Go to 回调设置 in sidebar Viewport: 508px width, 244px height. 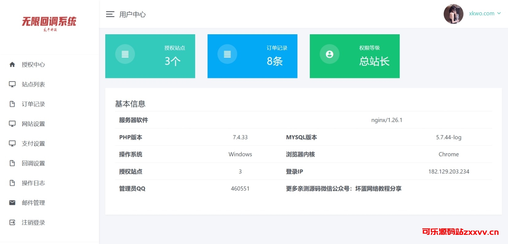pos(33,163)
